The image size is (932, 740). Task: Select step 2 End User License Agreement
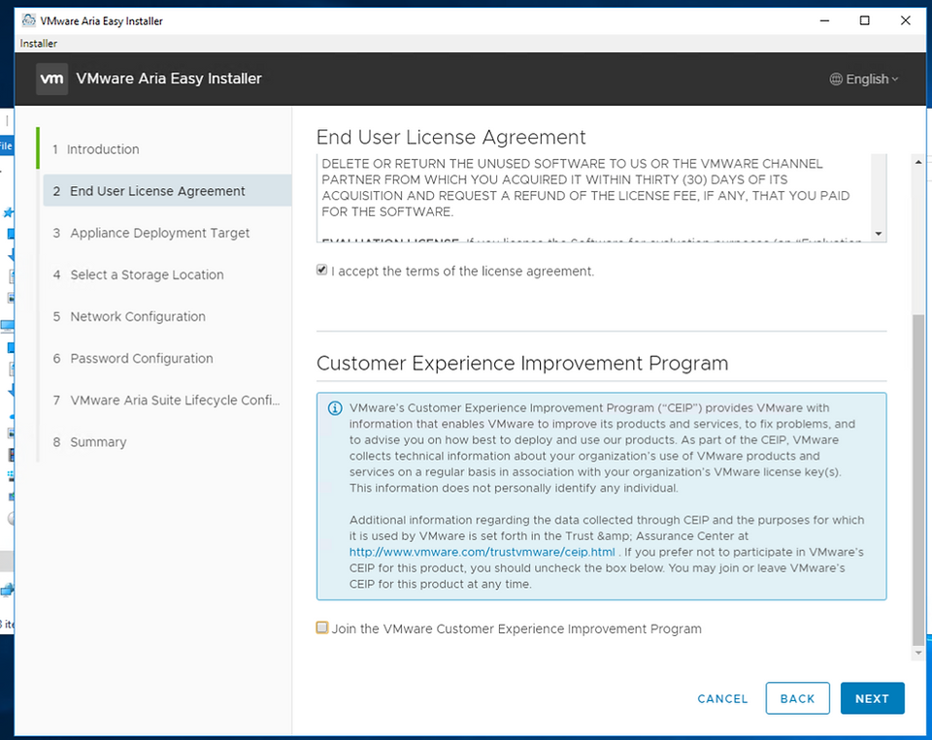point(167,191)
